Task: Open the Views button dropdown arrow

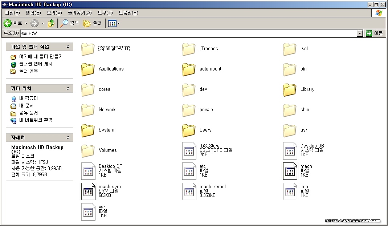Action: [x=119, y=24]
